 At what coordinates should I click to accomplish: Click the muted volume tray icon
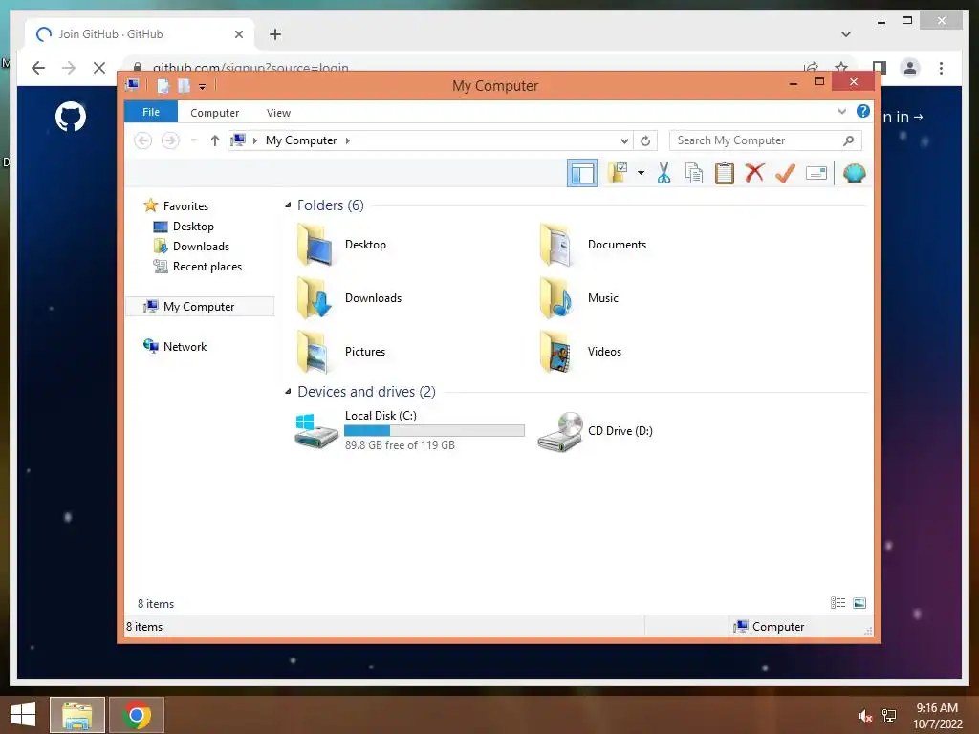864,716
